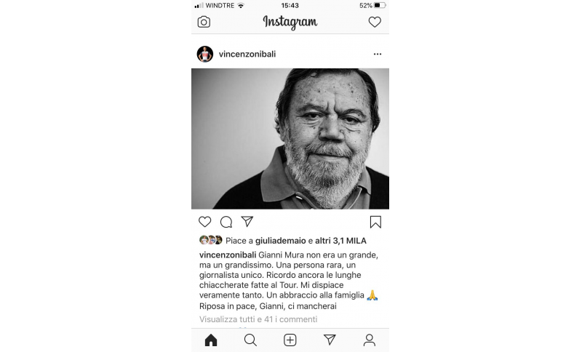The height and width of the screenshot is (352, 582).
Task: Open direct messages in the bottom bar
Action: [330, 340]
